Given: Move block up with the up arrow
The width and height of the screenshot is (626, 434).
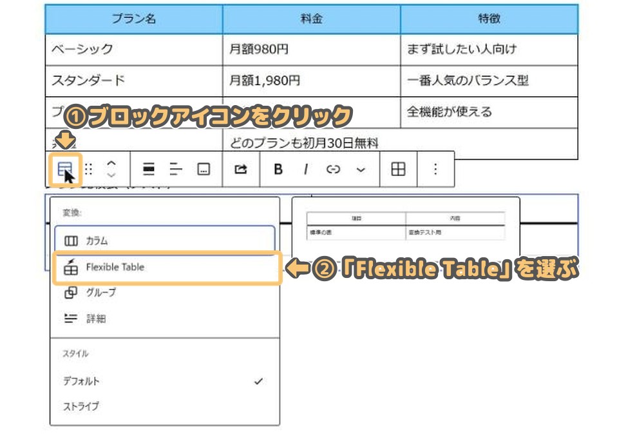Looking at the screenshot, I should click(111, 163).
